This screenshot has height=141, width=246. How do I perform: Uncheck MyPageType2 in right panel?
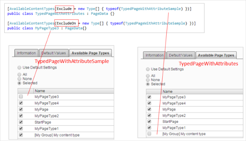(x=150, y=115)
